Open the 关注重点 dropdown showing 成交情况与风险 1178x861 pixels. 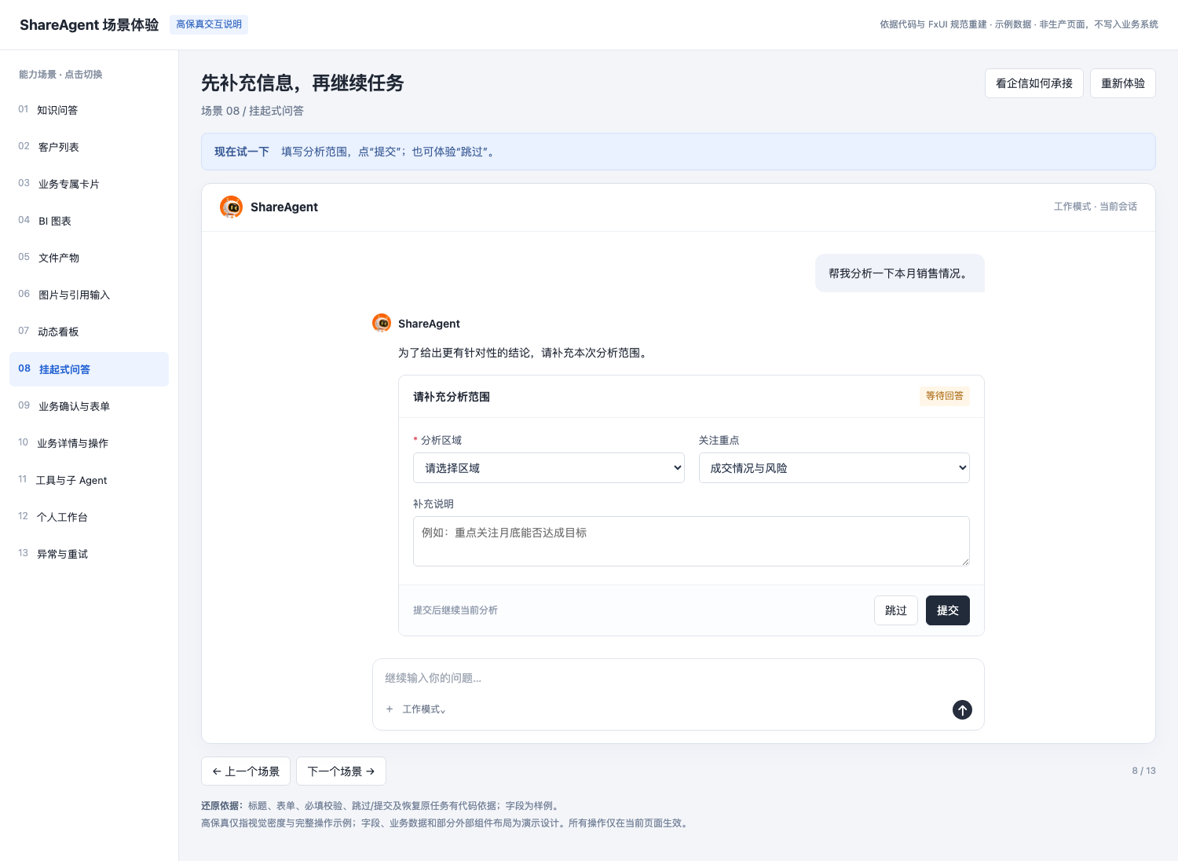[x=834, y=468]
